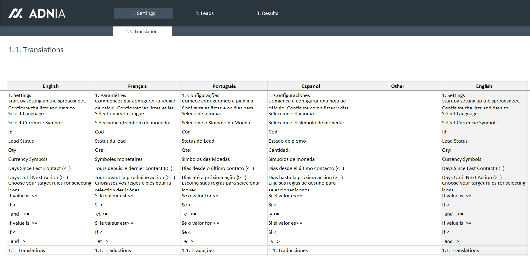The image size is (530, 256).
Task: Click the Français column header
Action: (137, 86)
